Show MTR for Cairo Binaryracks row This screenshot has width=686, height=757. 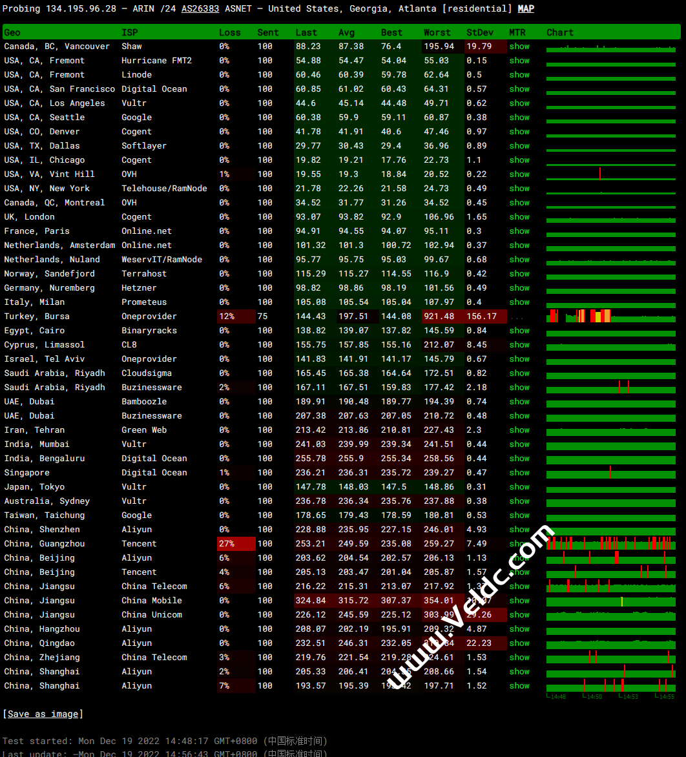[x=519, y=331]
